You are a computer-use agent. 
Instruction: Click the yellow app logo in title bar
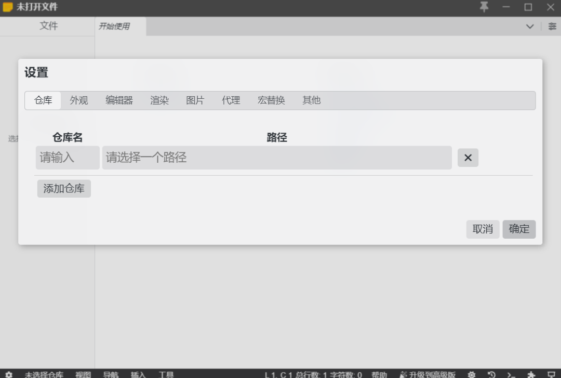point(7,7)
